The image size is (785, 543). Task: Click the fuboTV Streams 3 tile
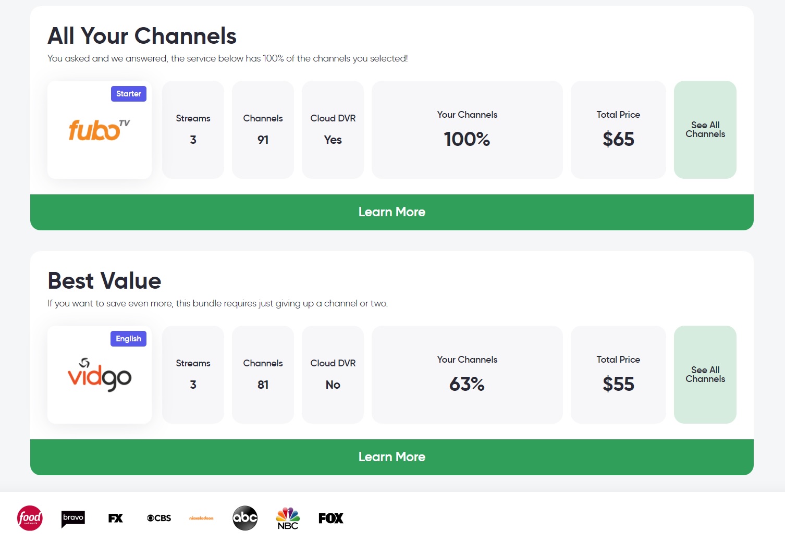point(193,130)
